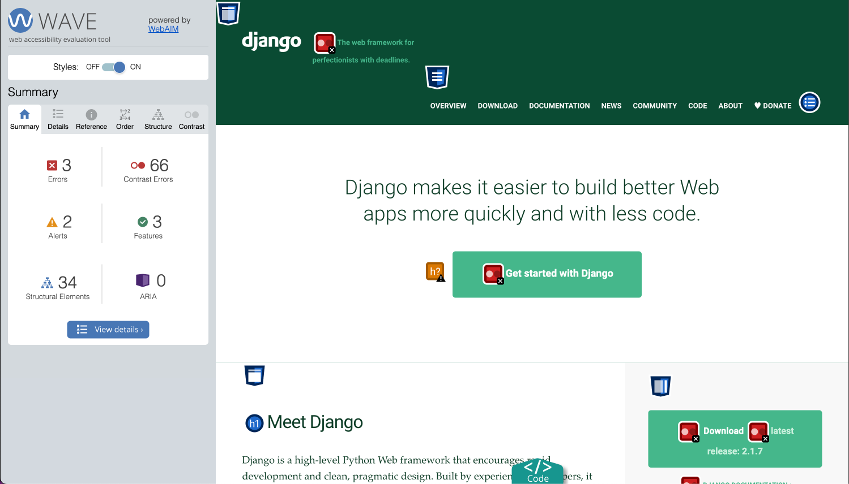Open the ABOUT menu item
The height and width of the screenshot is (484, 849).
click(730, 106)
